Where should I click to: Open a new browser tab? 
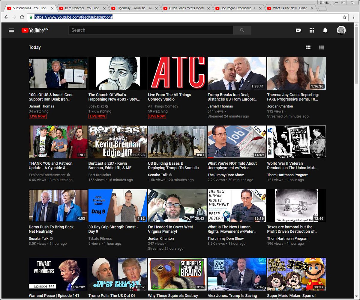[322, 8]
